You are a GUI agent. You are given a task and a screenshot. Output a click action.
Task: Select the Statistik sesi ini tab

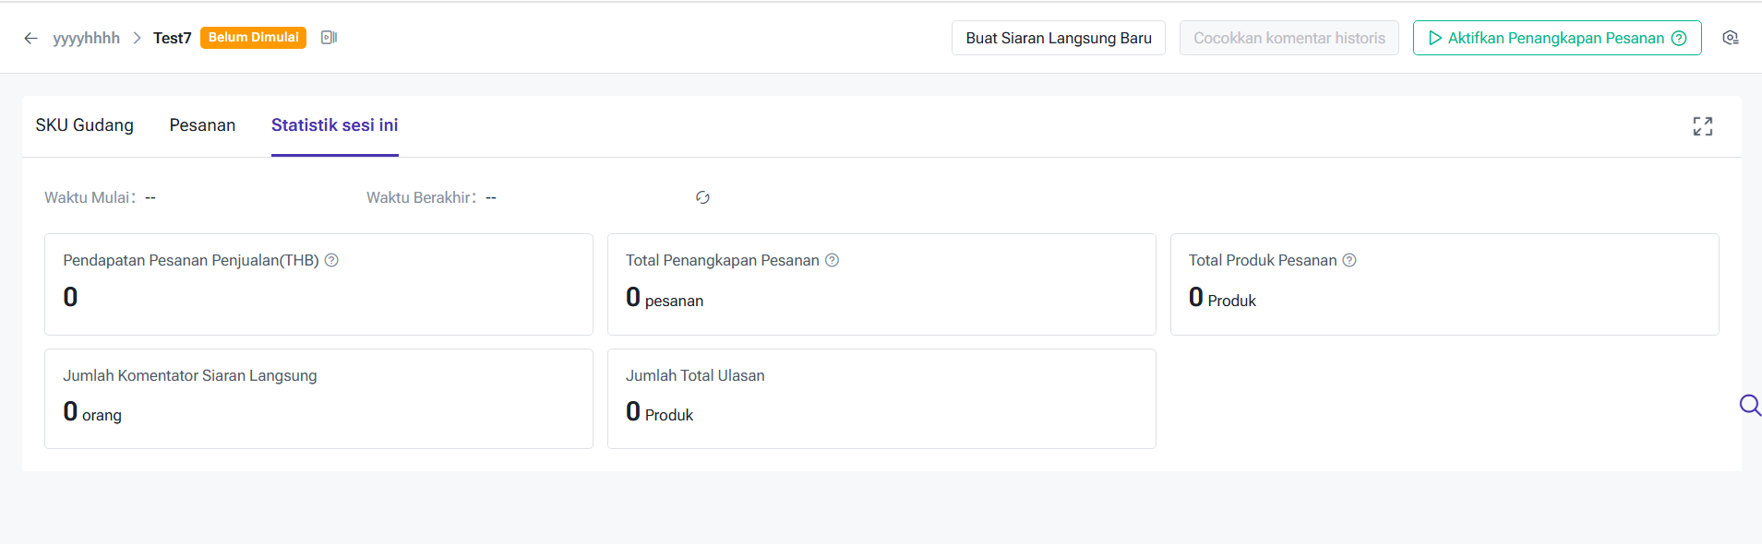[335, 125]
